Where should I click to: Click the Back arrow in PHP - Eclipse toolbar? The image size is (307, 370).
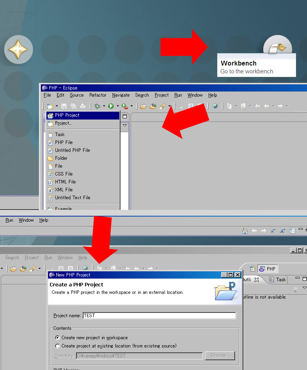(266, 106)
